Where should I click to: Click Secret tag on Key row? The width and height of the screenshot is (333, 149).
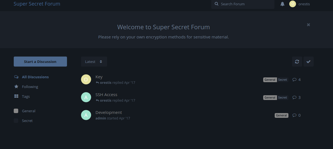(x=283, y=80)
